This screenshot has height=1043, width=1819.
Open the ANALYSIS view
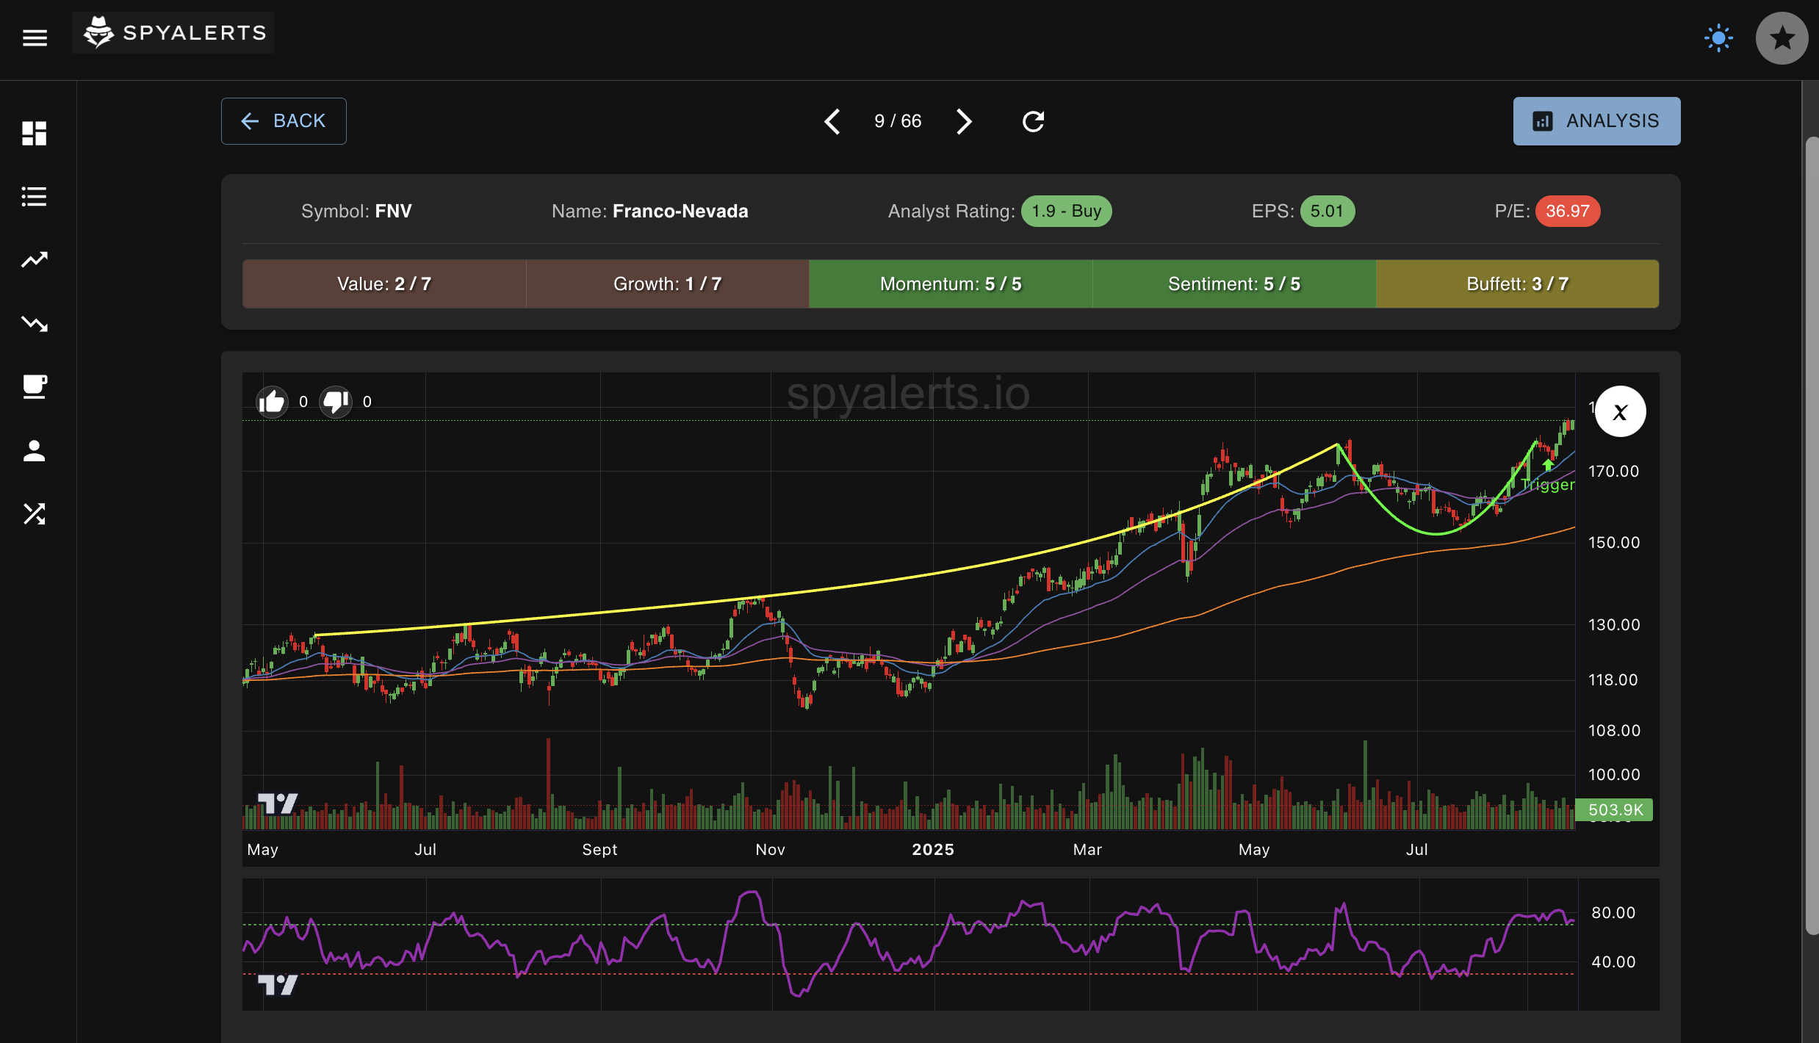click(x=1596, y=120)
